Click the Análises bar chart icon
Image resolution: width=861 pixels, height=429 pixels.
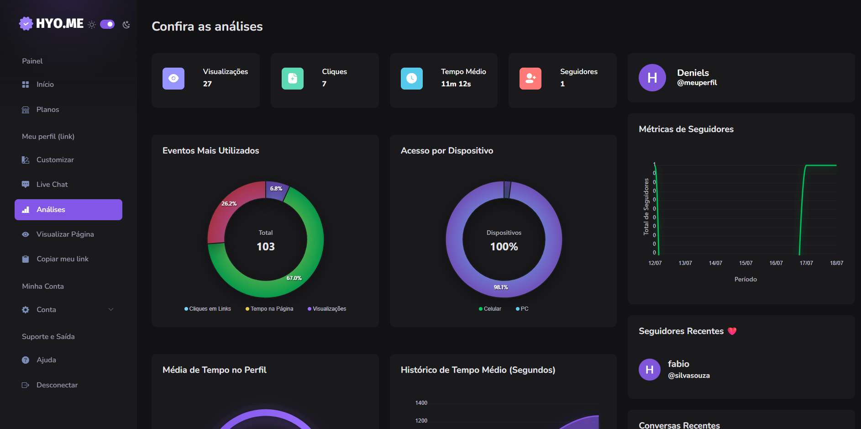pyautogui.click(x=26, y=210)
